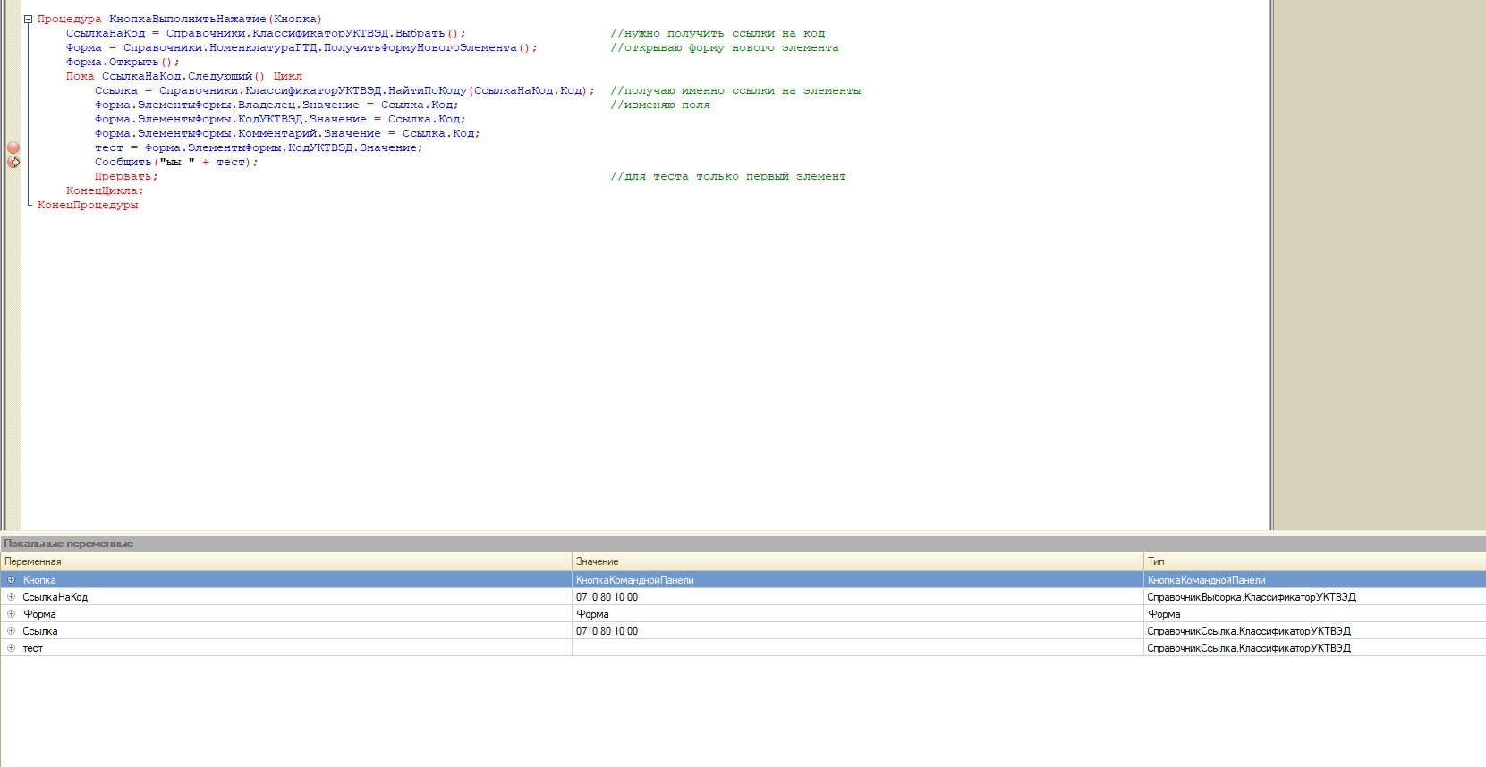Viewport: 1486px width, 767px height.
Task: Select the Кнопка variable name cell
Action: pyautogui.click(x=39, y=580)
